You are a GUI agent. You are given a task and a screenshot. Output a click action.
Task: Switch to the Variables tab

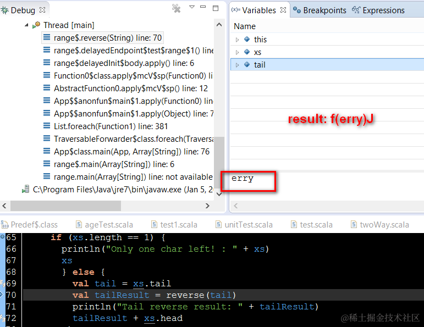pos(258,10)
